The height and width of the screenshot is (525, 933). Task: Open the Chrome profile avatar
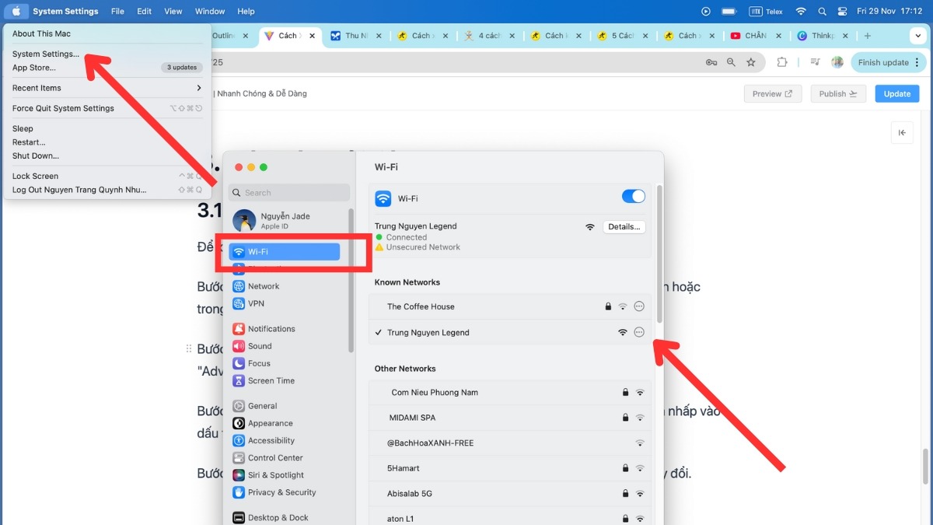pos(837,62)
